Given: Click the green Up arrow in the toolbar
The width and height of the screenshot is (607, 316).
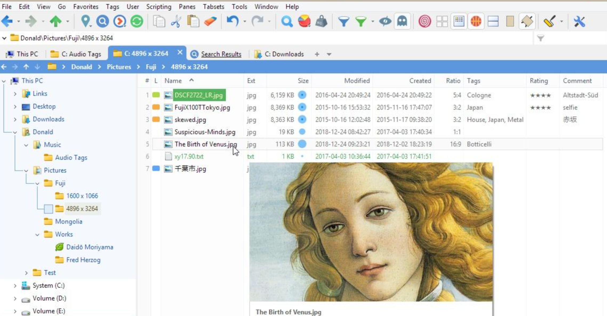Looking at the screenshot, I should (55, 21).
